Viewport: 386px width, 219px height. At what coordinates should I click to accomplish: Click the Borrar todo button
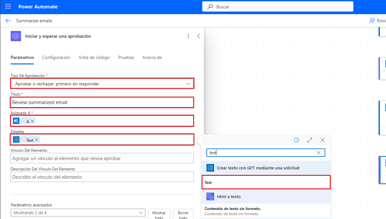[183, 214]
